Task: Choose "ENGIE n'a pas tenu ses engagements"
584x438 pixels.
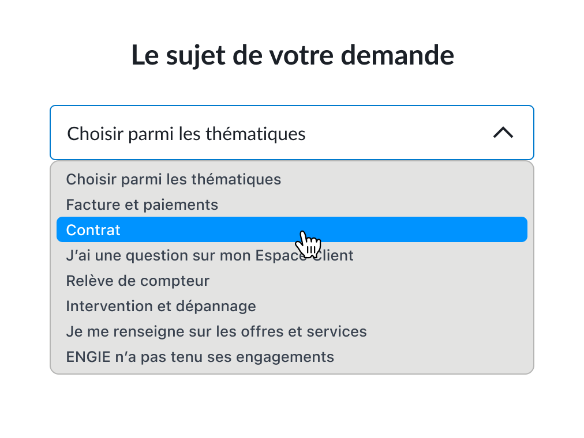Action: click(200, 357)
